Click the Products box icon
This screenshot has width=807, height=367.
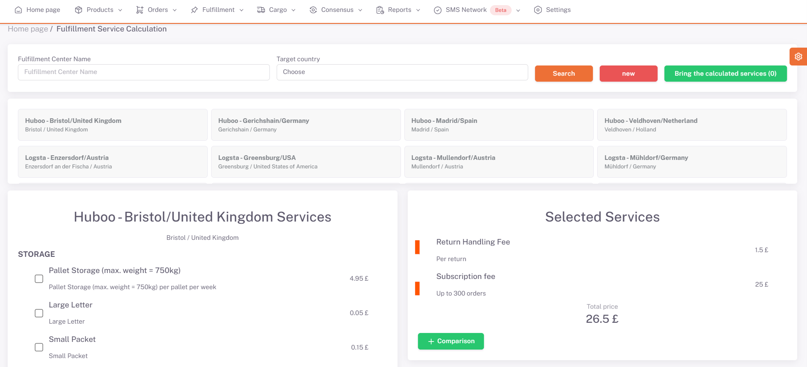(x=78, y=10)
